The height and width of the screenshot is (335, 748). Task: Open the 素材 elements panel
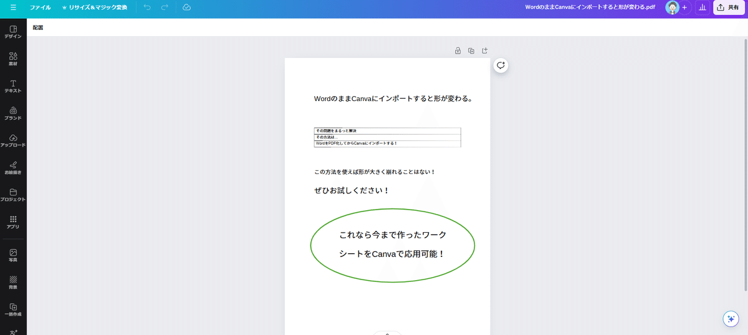(13, 59)
